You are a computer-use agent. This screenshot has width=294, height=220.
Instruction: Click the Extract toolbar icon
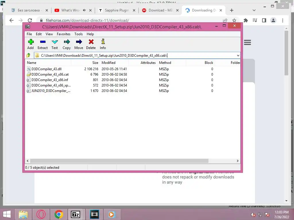[42, 44]
